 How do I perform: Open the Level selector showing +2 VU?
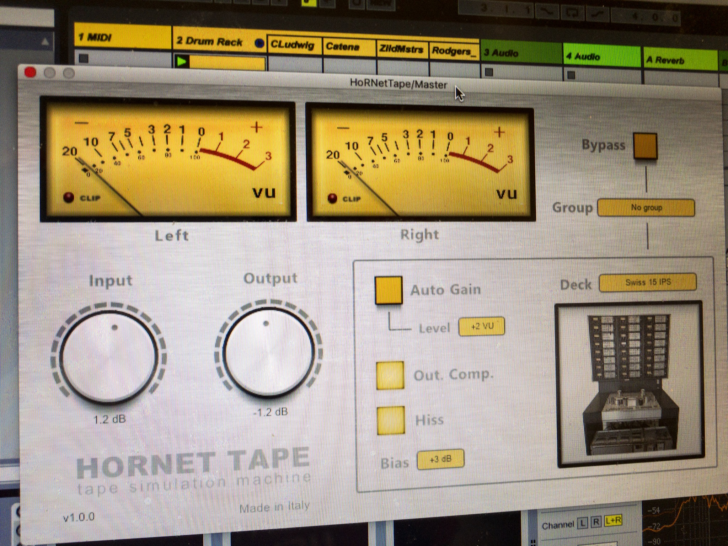click(482, 327)
